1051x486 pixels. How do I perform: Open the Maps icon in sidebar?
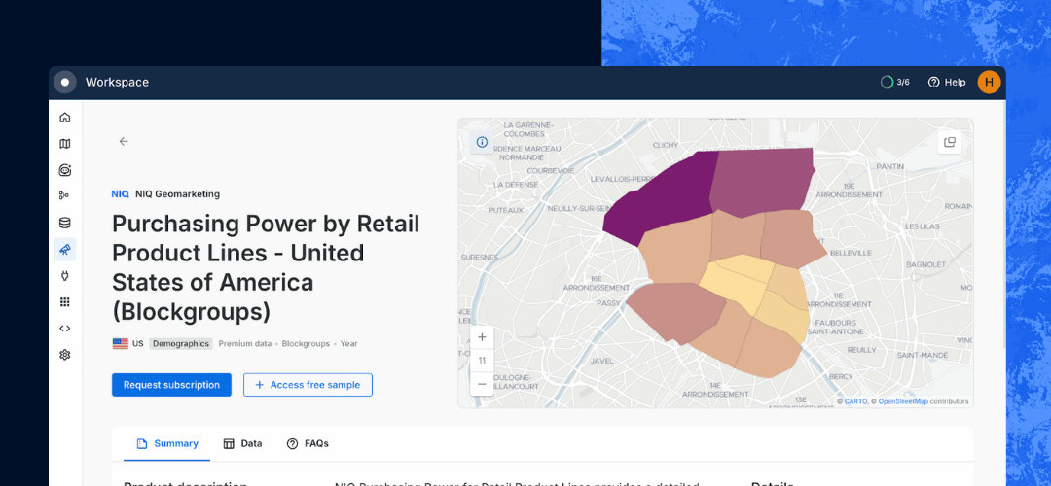pyautogui.click(x=65, y=144)
